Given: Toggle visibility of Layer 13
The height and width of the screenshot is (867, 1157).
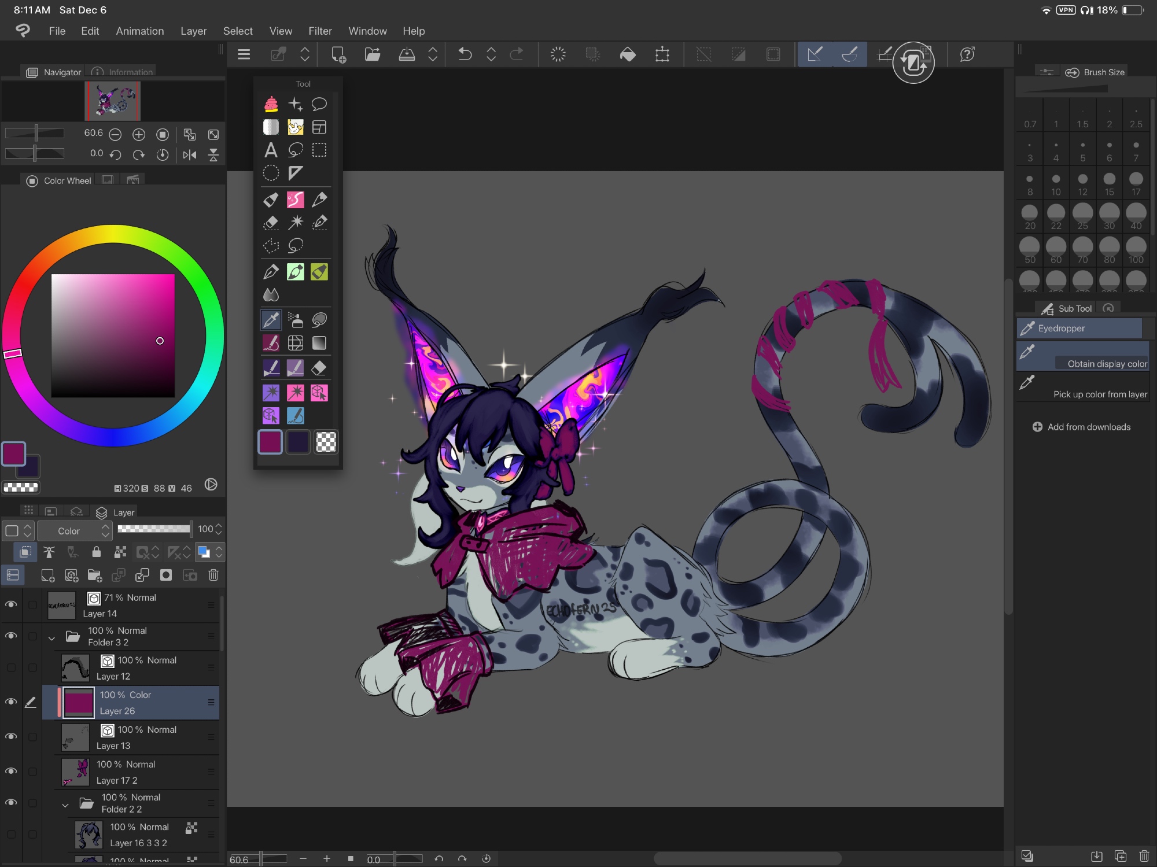Looking at the screenshot, I should click(x=11, y=736).
